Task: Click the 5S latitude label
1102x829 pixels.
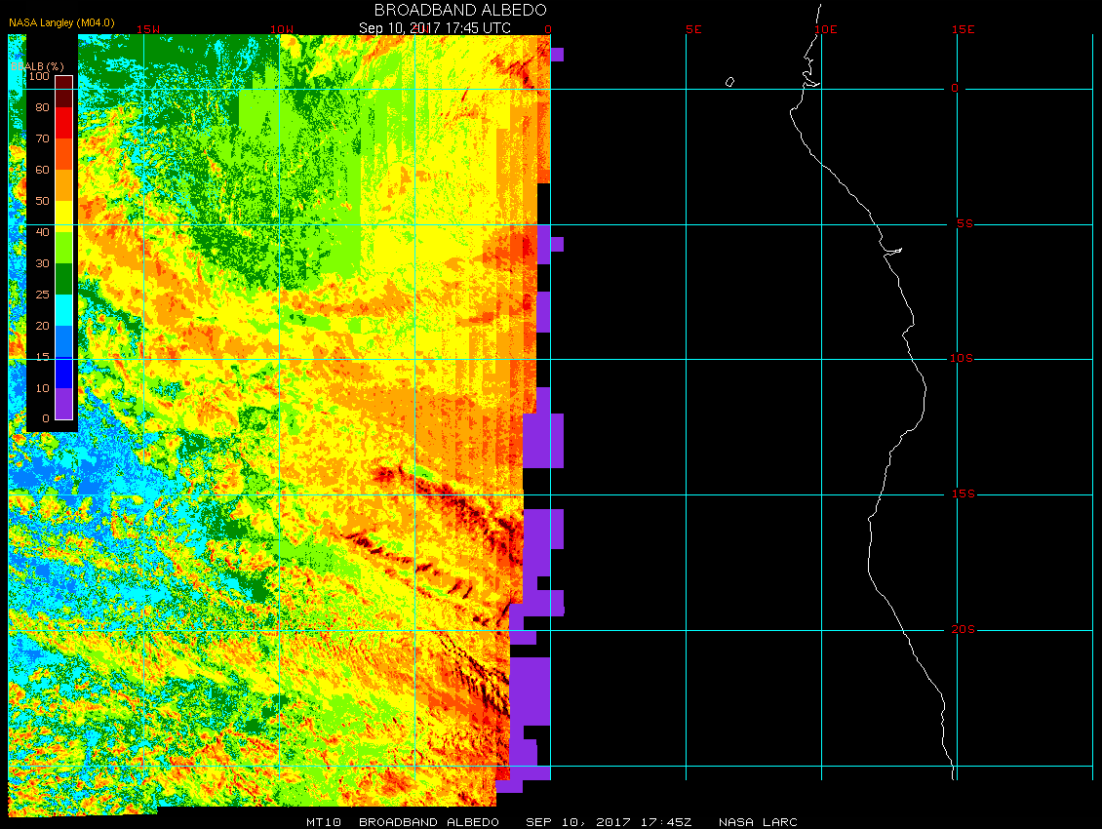Action: pos(964,223)
